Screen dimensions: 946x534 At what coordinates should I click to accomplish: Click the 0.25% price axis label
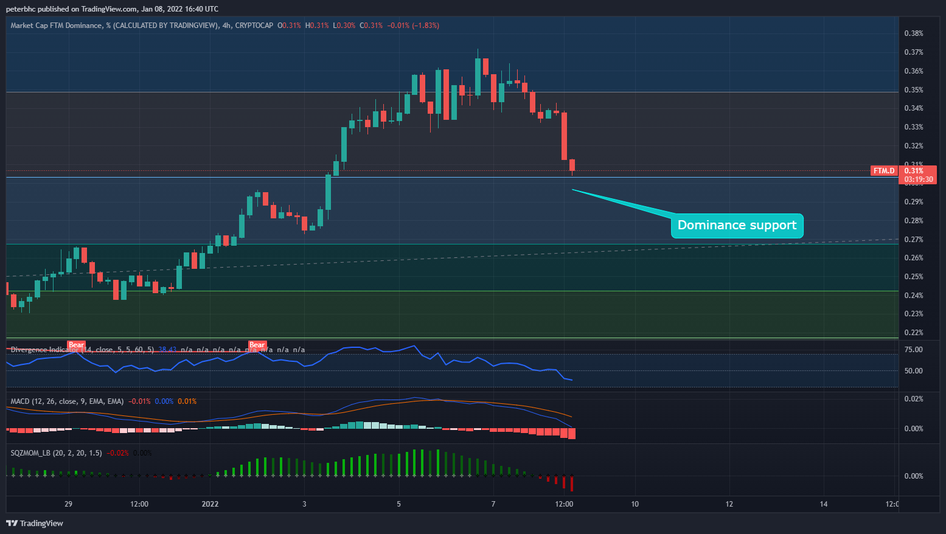pos(914,277)
